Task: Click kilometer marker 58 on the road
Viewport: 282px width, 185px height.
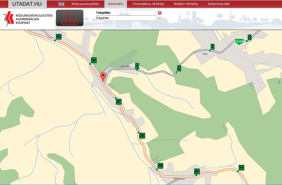Action: click(x=142, y=135)
